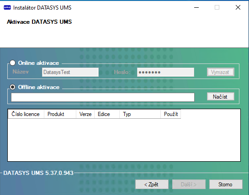Screen dimensions: 249x195
Task: Minimize the Instalátor DATASYS UMS window
Action: (x=196, y=7)
